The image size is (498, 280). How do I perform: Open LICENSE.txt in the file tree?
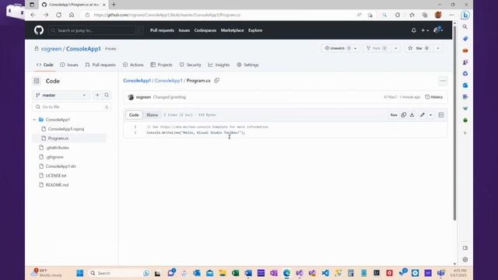[x=56, y=176]
